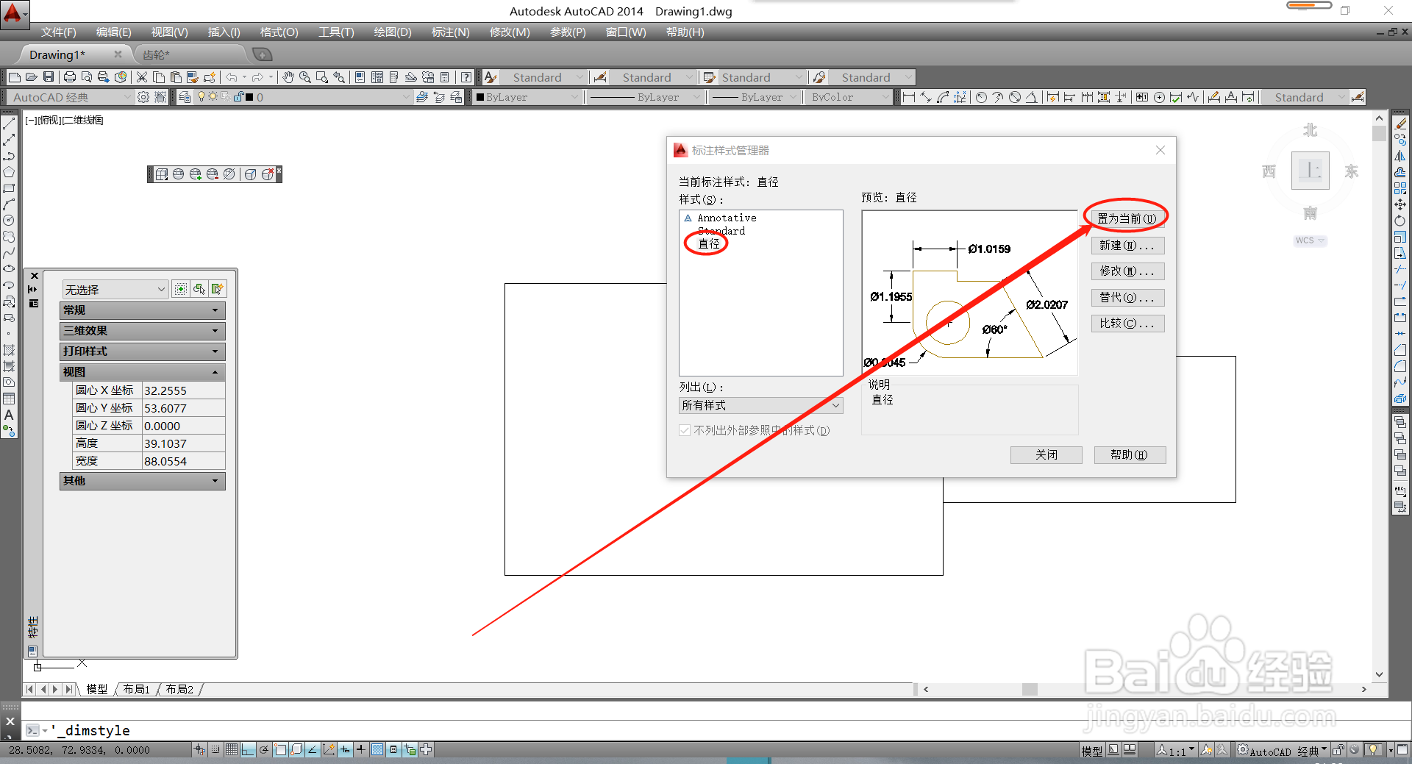Save the drawing with the floppy icon
The width and height of the screenshot is (1412, 764).
coord(49,77)
